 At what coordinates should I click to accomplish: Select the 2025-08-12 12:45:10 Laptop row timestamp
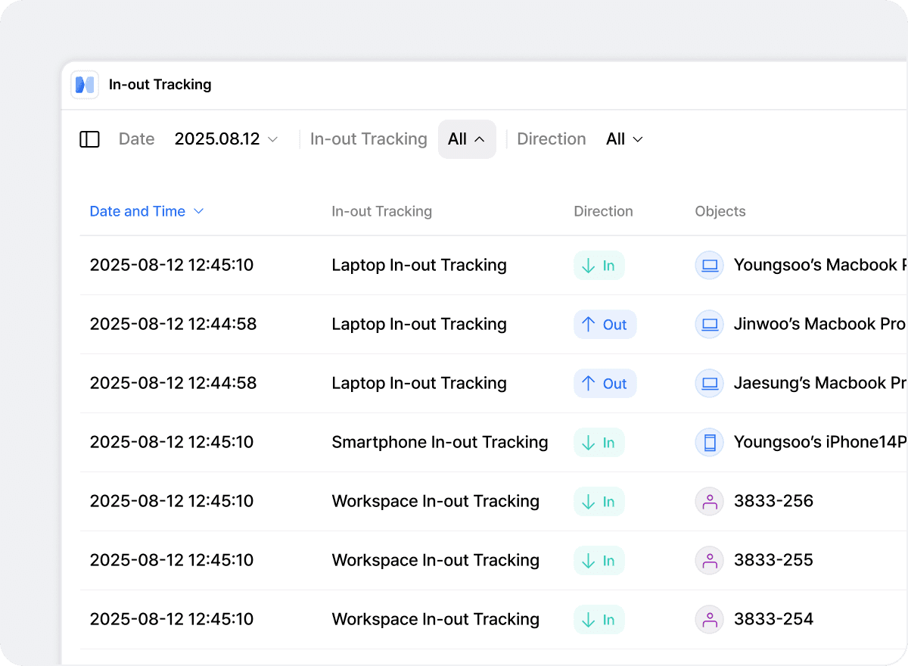171,266
